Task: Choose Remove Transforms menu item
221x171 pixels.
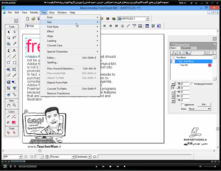Action: pyautogui.click(x=70, y=93)
